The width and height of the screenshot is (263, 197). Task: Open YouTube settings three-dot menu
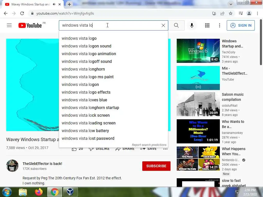[x=219, y=25]
